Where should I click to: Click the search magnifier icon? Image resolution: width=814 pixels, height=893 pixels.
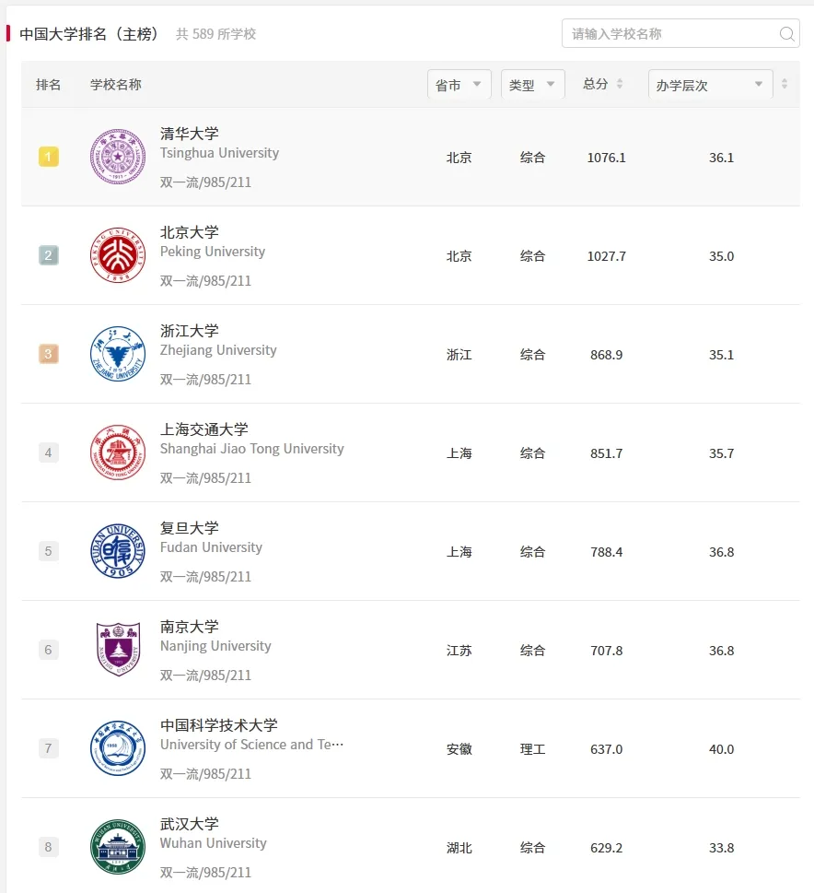click(x=786, y=34)
